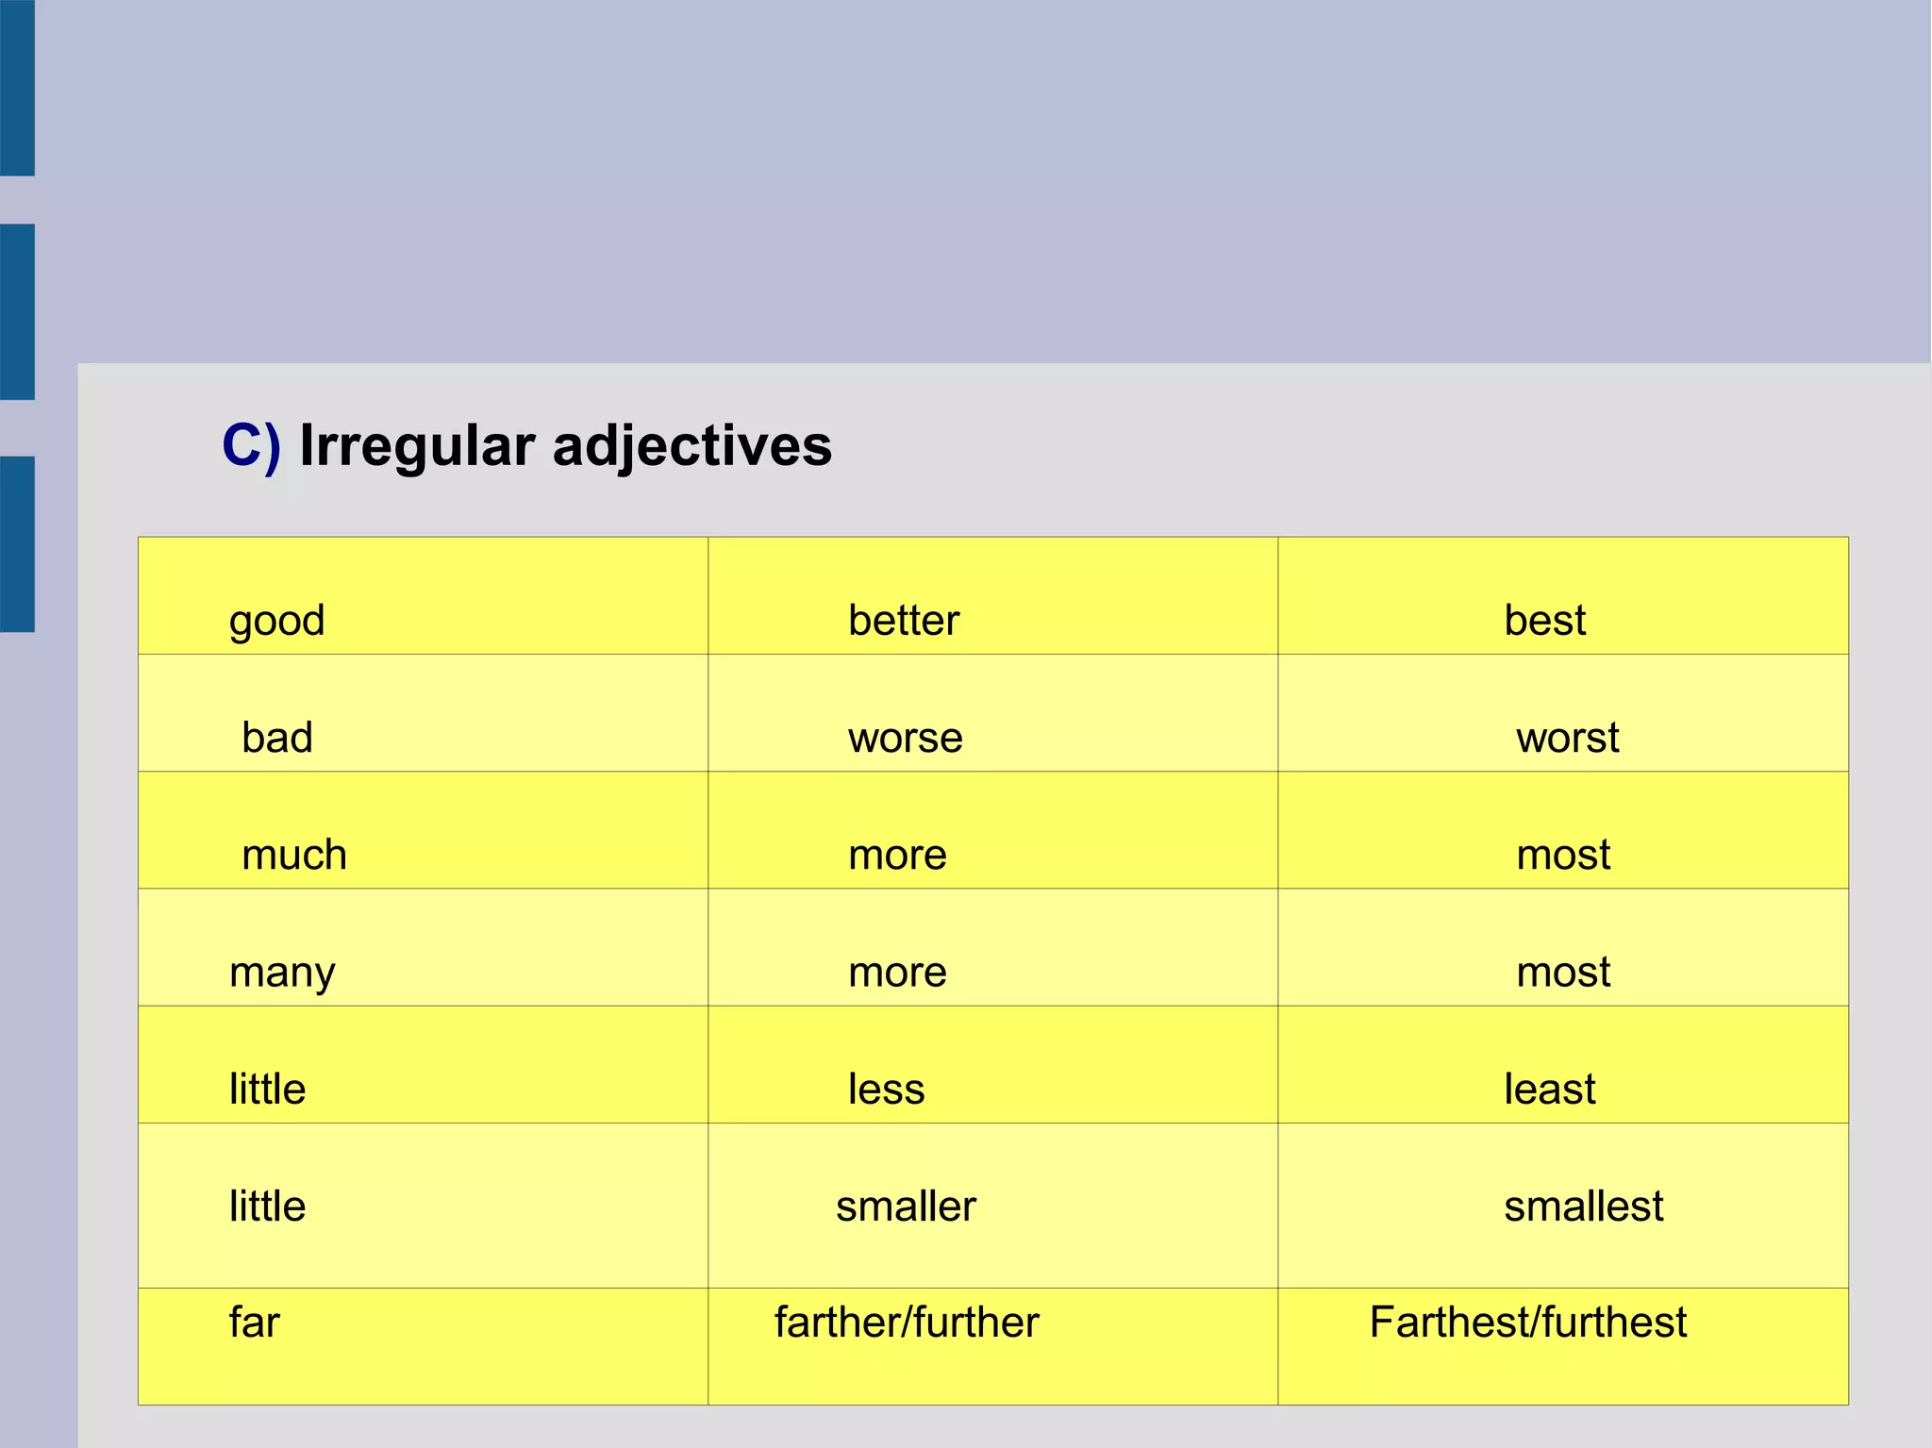Screen dimensions: 1932x1448
Task: Select the "least" cell
Action: pos(1549,1090)
